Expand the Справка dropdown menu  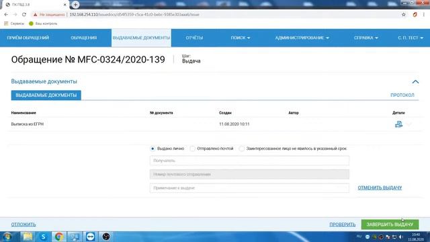pos(365,38)
